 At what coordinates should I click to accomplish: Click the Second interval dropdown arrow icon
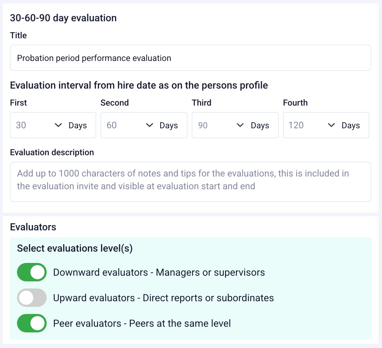tap(150, 125)
